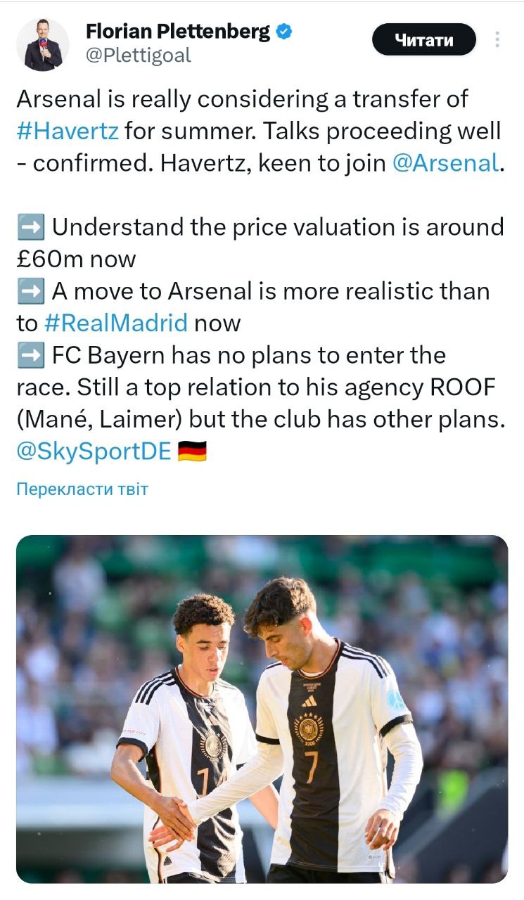Click arrow emoji before 'Understand the price'
Screen dimensions: 524x900
click(30, 227)
